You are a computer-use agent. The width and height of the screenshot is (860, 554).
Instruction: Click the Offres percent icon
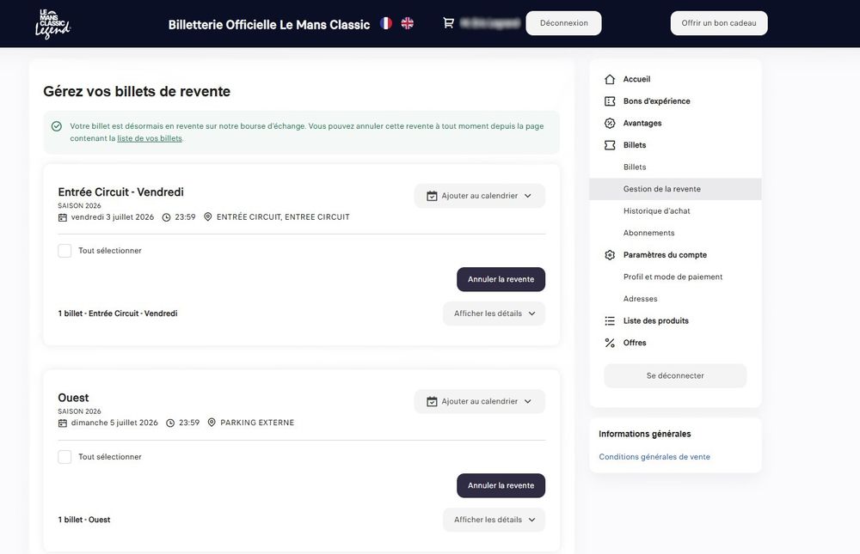coord(610,343)
